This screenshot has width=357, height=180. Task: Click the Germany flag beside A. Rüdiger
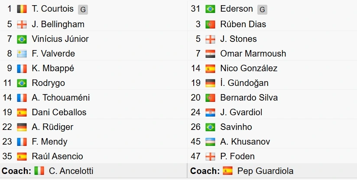22,127
